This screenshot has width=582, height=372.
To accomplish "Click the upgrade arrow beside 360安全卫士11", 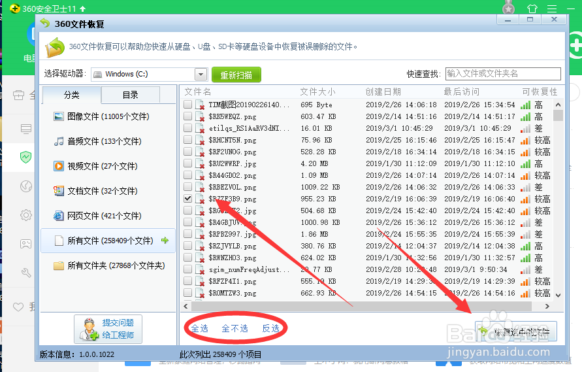I will (83, 8).
